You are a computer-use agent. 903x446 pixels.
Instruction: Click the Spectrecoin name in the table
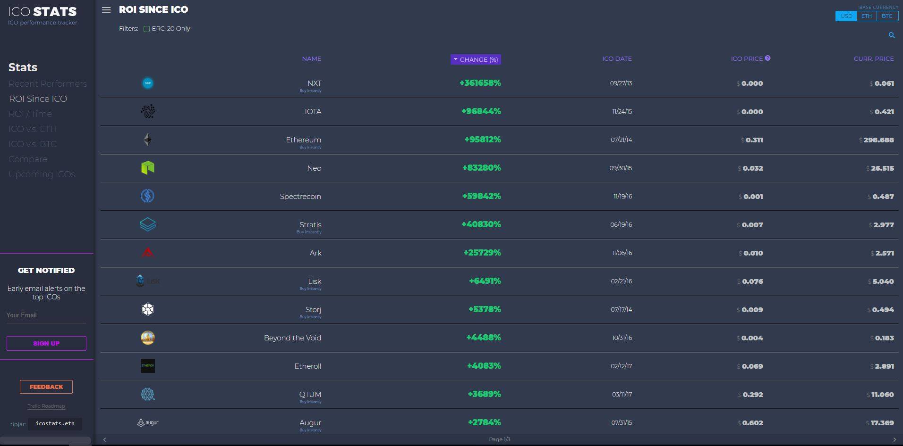pyautogui.click(x=300, y=197)
